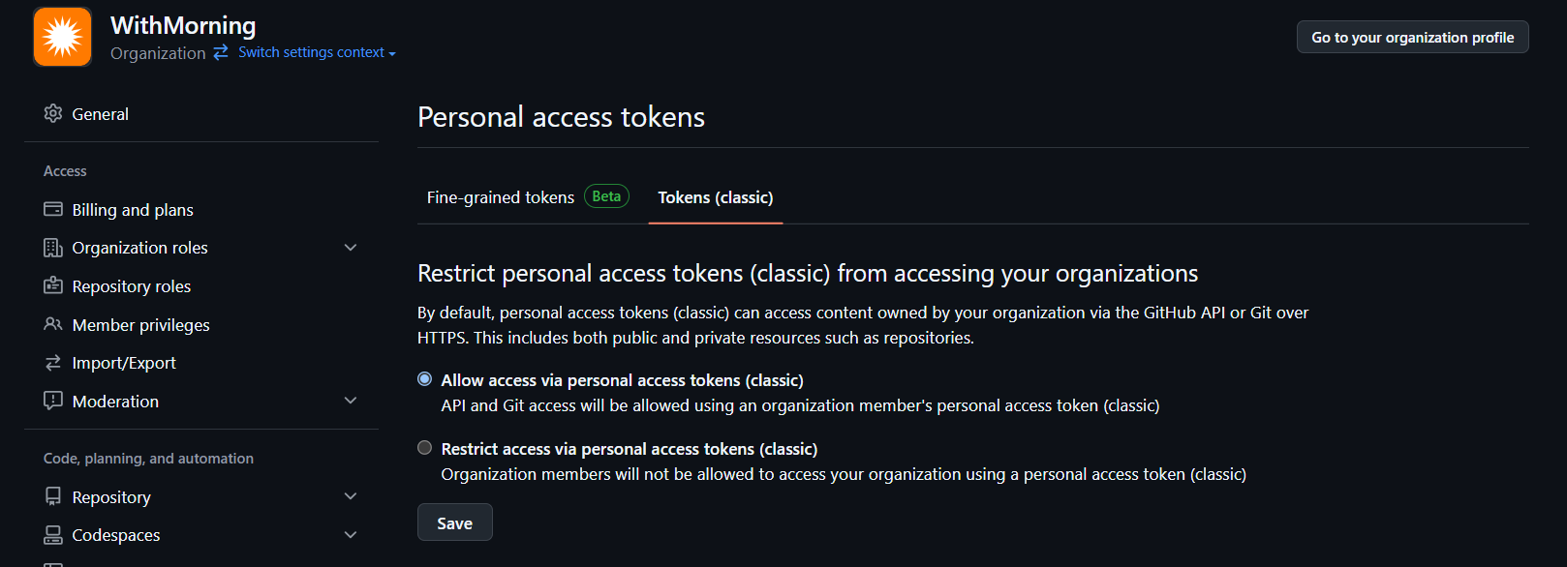Image resolution: width=1567 pixels, height=567 pixels.
Task: Click the Import/Export arrows icon
Action: click(x=53, y=363)
